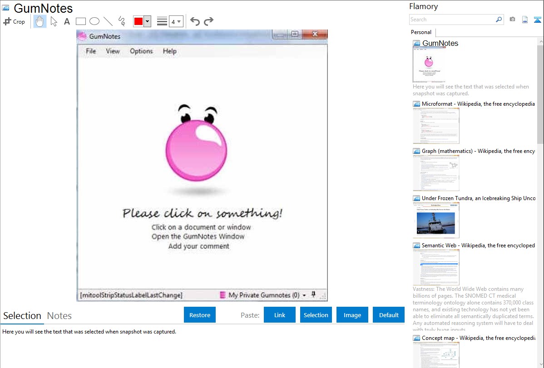Click the snapshot icon beside sidebar GumNotes title

coord(416,44)
